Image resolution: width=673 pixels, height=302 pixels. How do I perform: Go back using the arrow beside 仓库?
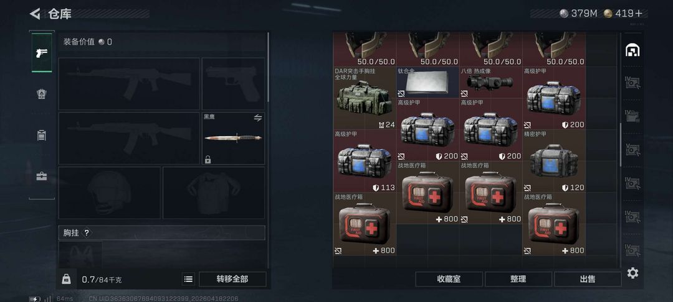tap(35, 14)
